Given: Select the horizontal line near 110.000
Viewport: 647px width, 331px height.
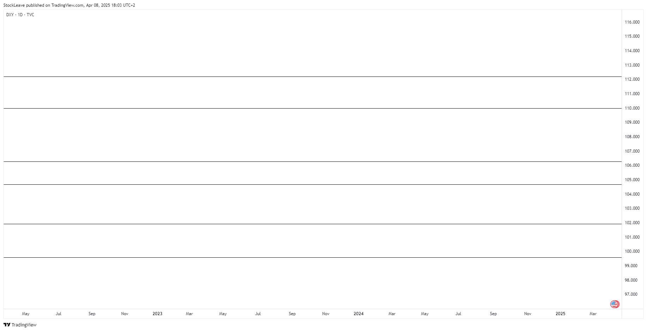Looking at the screenshot, I should pyautogui.click(x=312, y=108).
